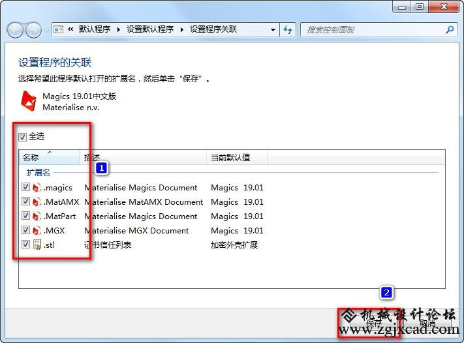This screenshot has height=343, width=464.
Task: Click Magics 19.01 default in .MatAMX row
Action: 237,202
